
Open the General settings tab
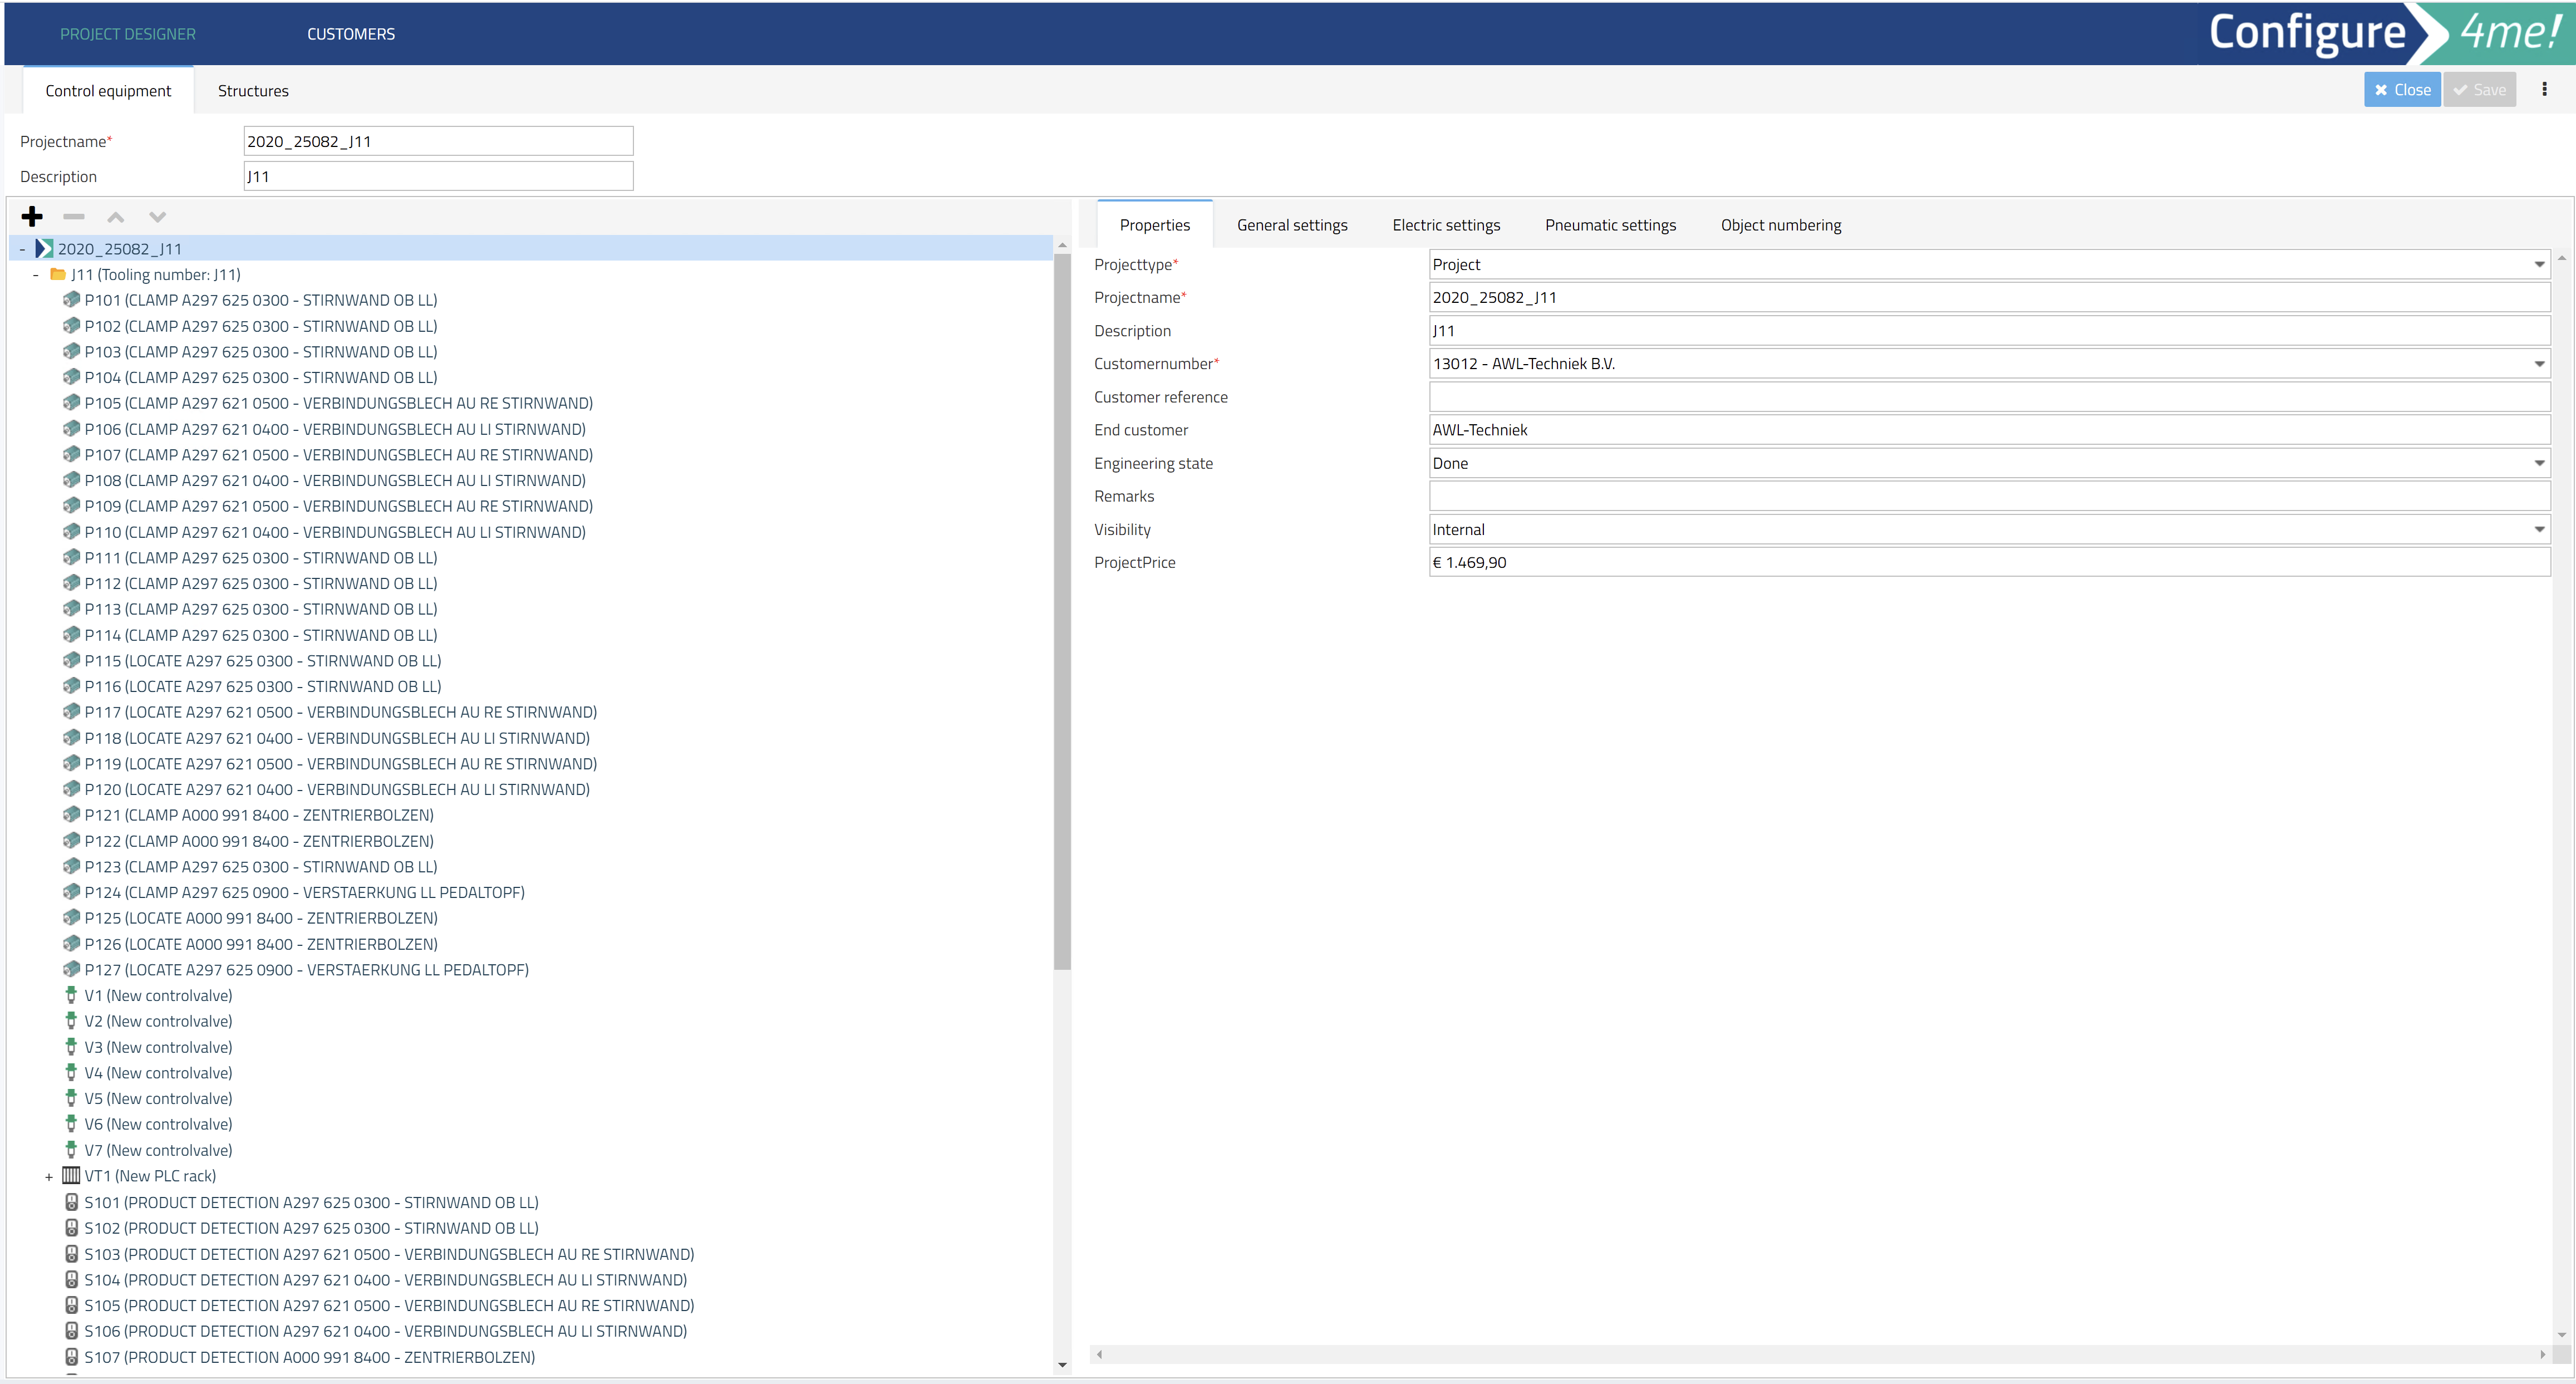coord(1292,225)
